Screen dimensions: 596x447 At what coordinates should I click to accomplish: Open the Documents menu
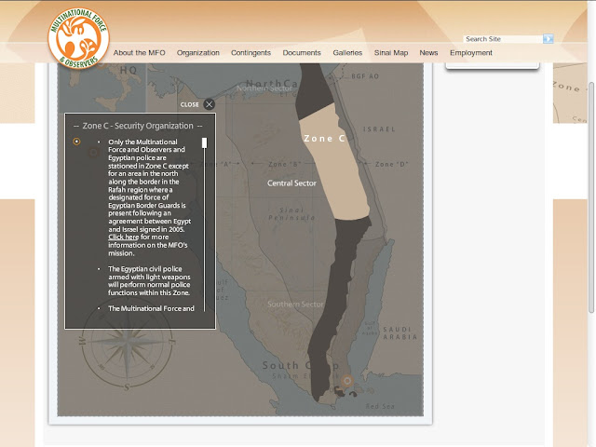click(x=302, y=53)
